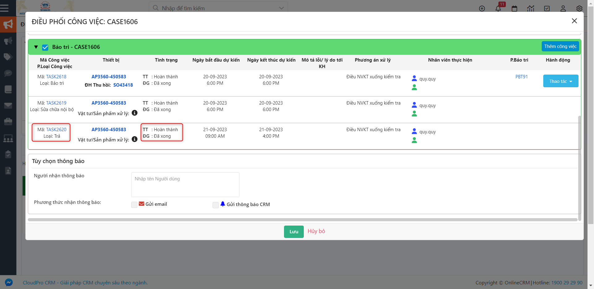The width and height of the screenshot is (594, 289).
Task: Open the clipboard checklist sidebar icon
Action: click(x=8, y=154)
